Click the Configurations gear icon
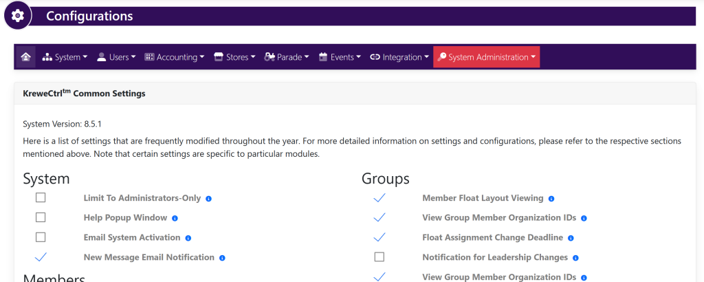This screenshot has height=282, width=704. (x=18, y=16)
